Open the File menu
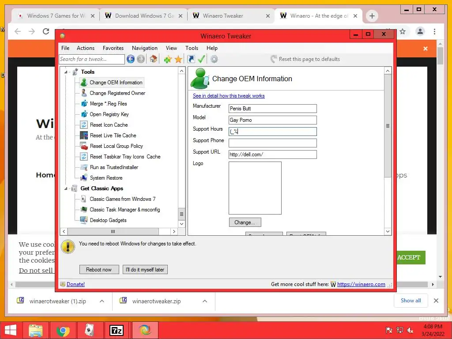Viewport: 452px width, 339px height. (65, 48)
